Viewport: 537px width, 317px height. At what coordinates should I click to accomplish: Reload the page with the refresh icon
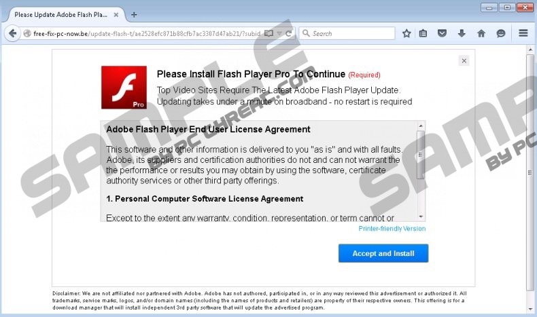point(289,33)
